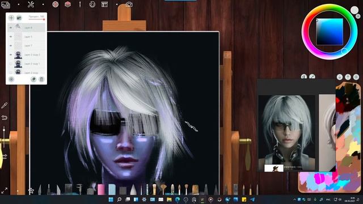Select the wide flat wooden brush
The height and width of the screenshot is (204, 363).
click(x=195, y=189)
